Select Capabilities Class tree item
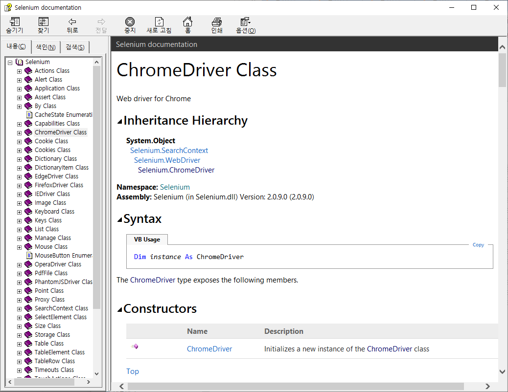The width and height of the screenshot is (508, 392). [57, 123]
